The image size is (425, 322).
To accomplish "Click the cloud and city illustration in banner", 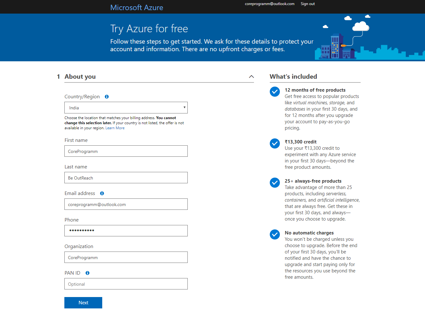I will coord(369,37).
